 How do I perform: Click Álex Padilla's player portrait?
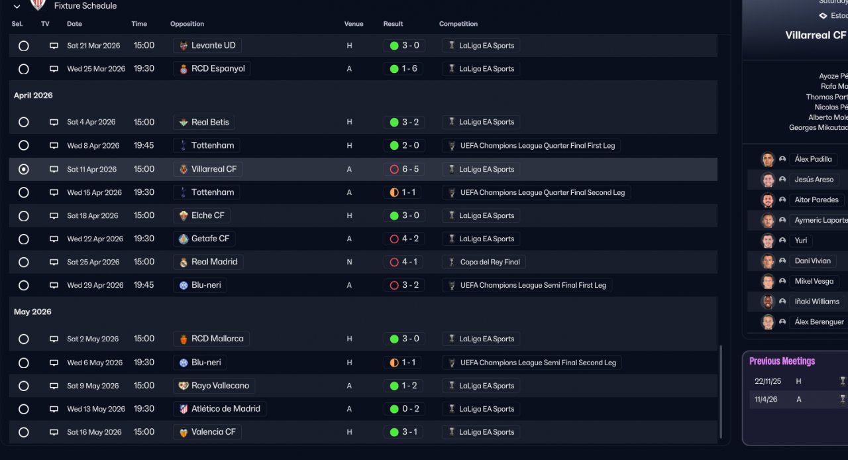click(768, 159)
